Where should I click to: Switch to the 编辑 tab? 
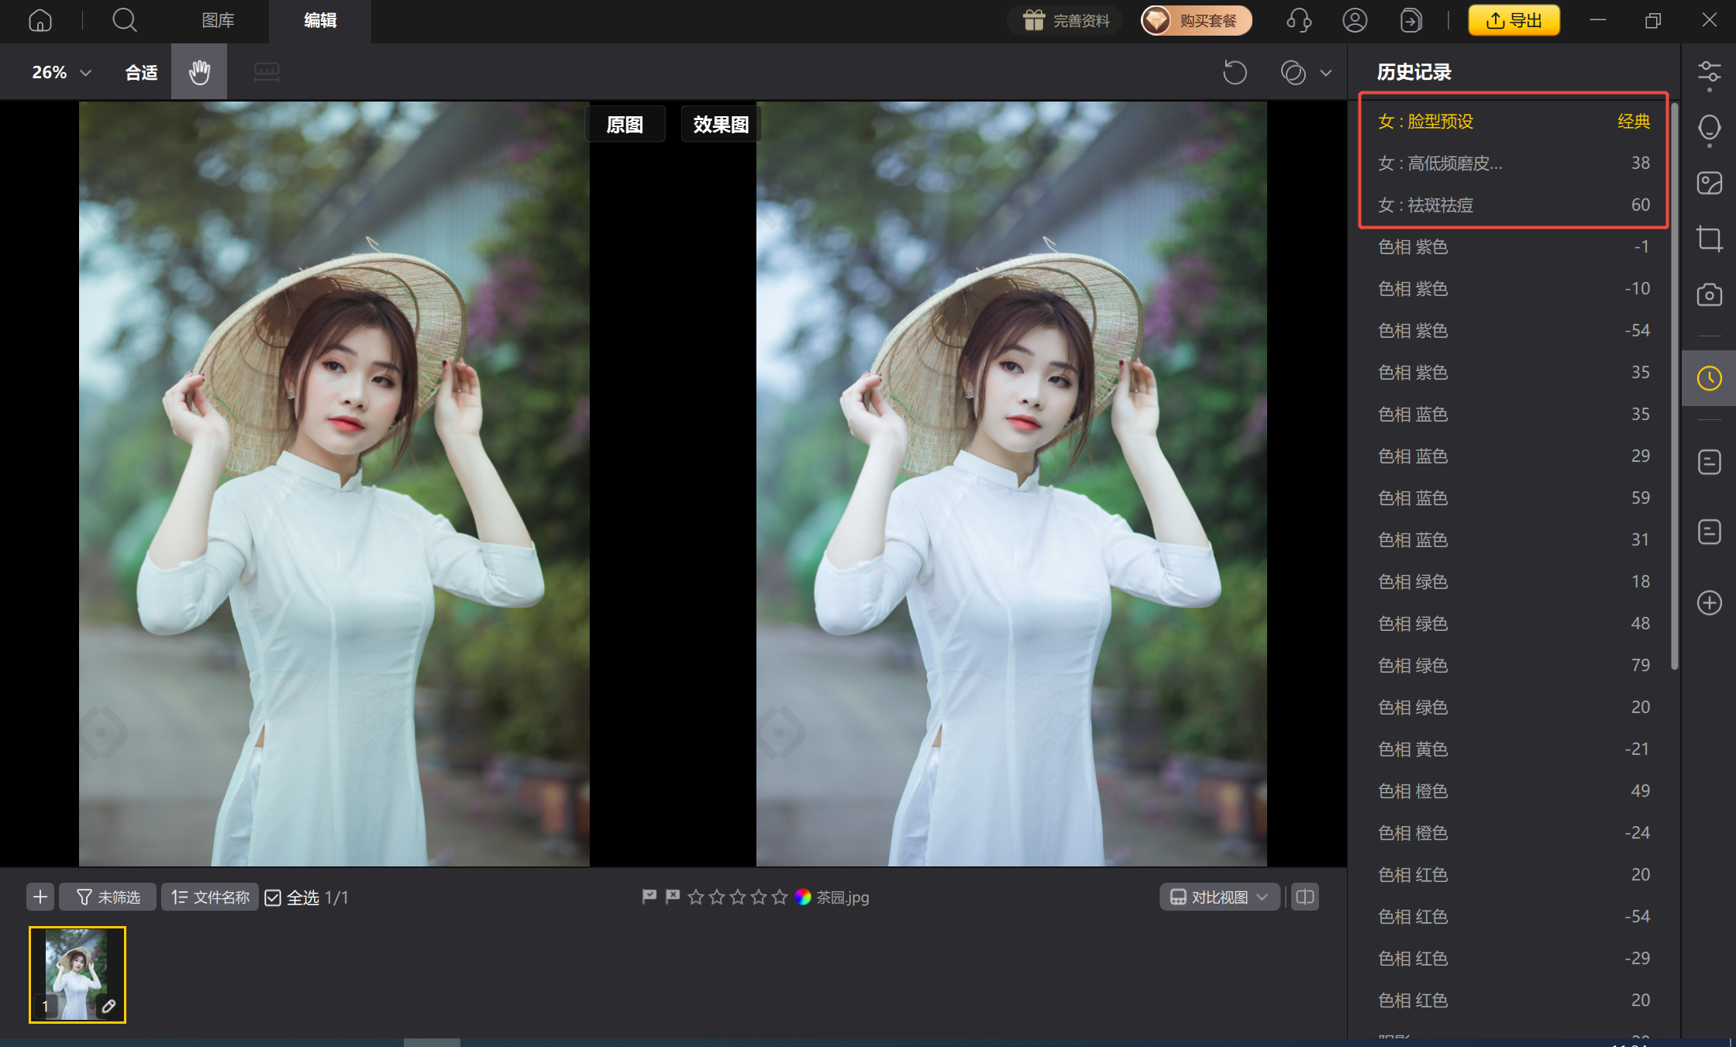320,20
